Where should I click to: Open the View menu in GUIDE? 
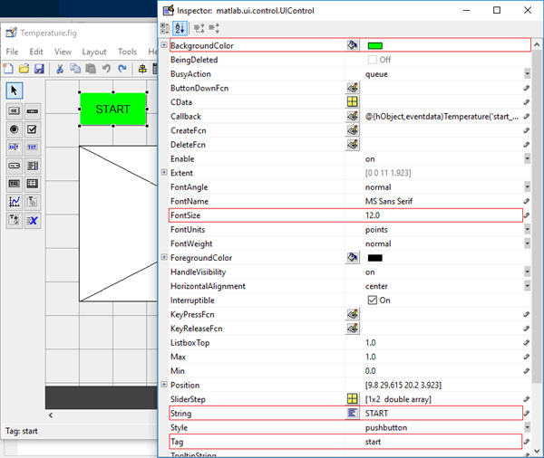coord(63,52)
